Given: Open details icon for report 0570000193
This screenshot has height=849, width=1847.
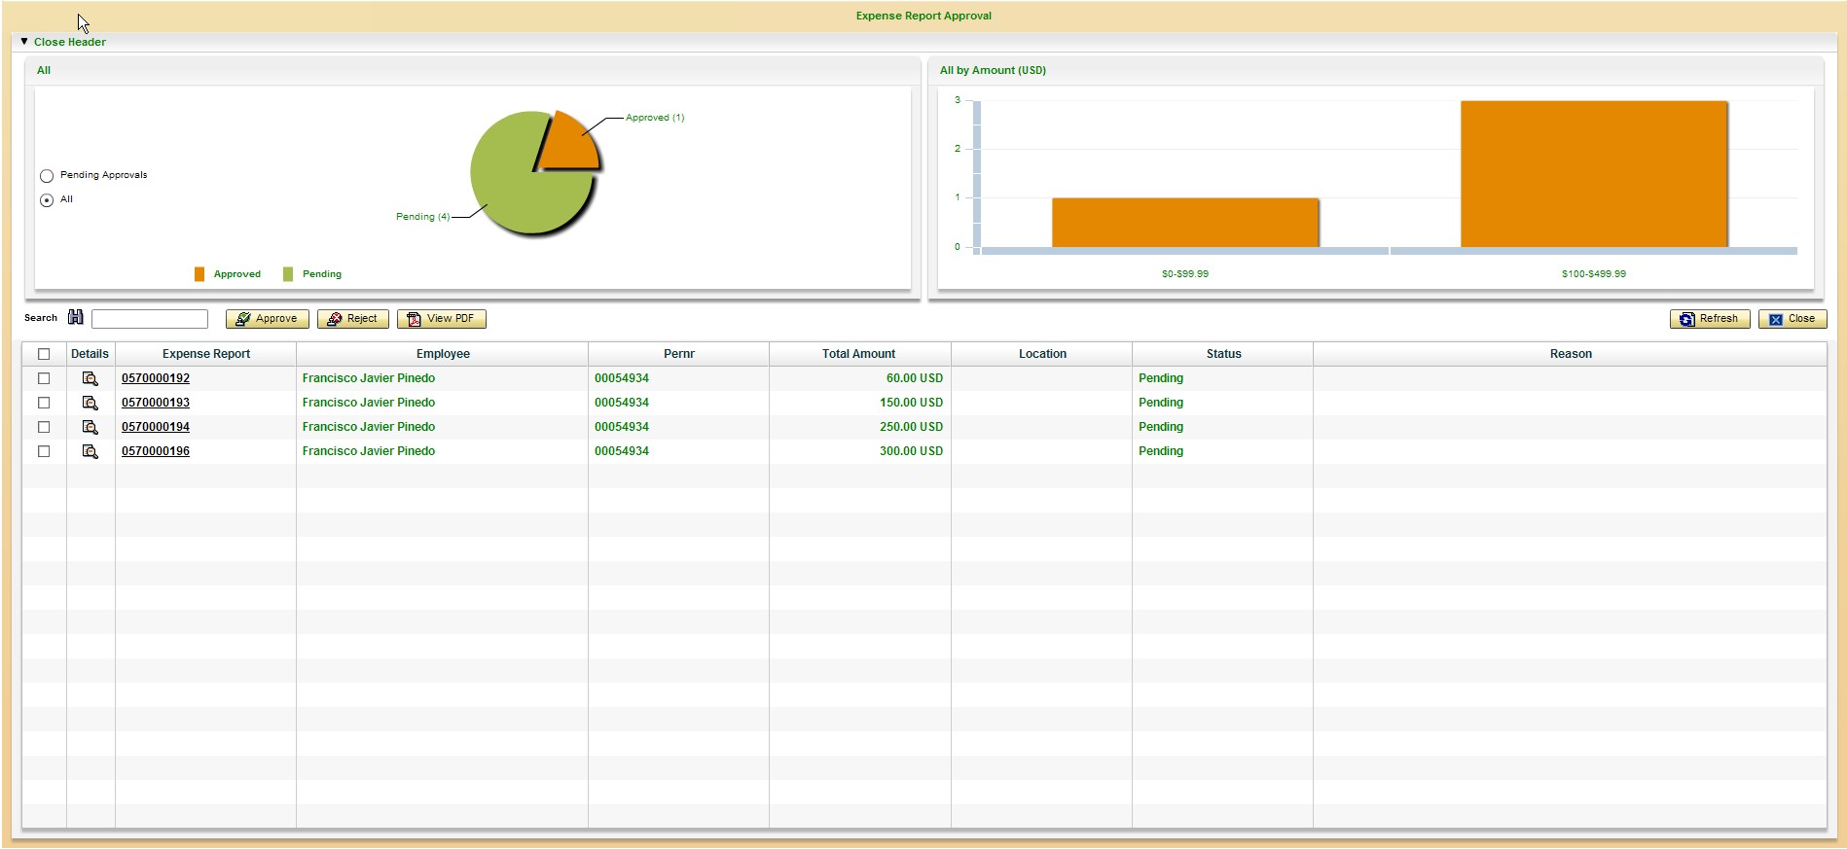Looking at the screenshot, I should point(90,403).
